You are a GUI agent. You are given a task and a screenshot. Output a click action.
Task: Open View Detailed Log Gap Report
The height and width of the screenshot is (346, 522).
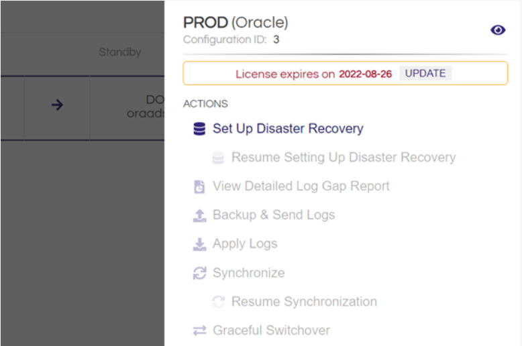coord(301,186)
